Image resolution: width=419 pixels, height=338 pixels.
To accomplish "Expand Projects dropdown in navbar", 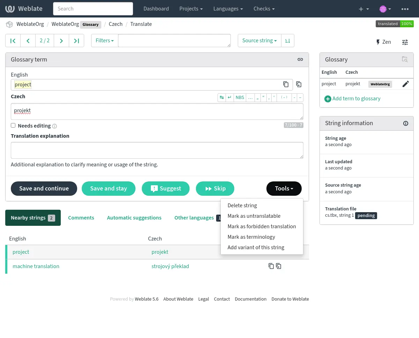I will click(x=191, y=9).
